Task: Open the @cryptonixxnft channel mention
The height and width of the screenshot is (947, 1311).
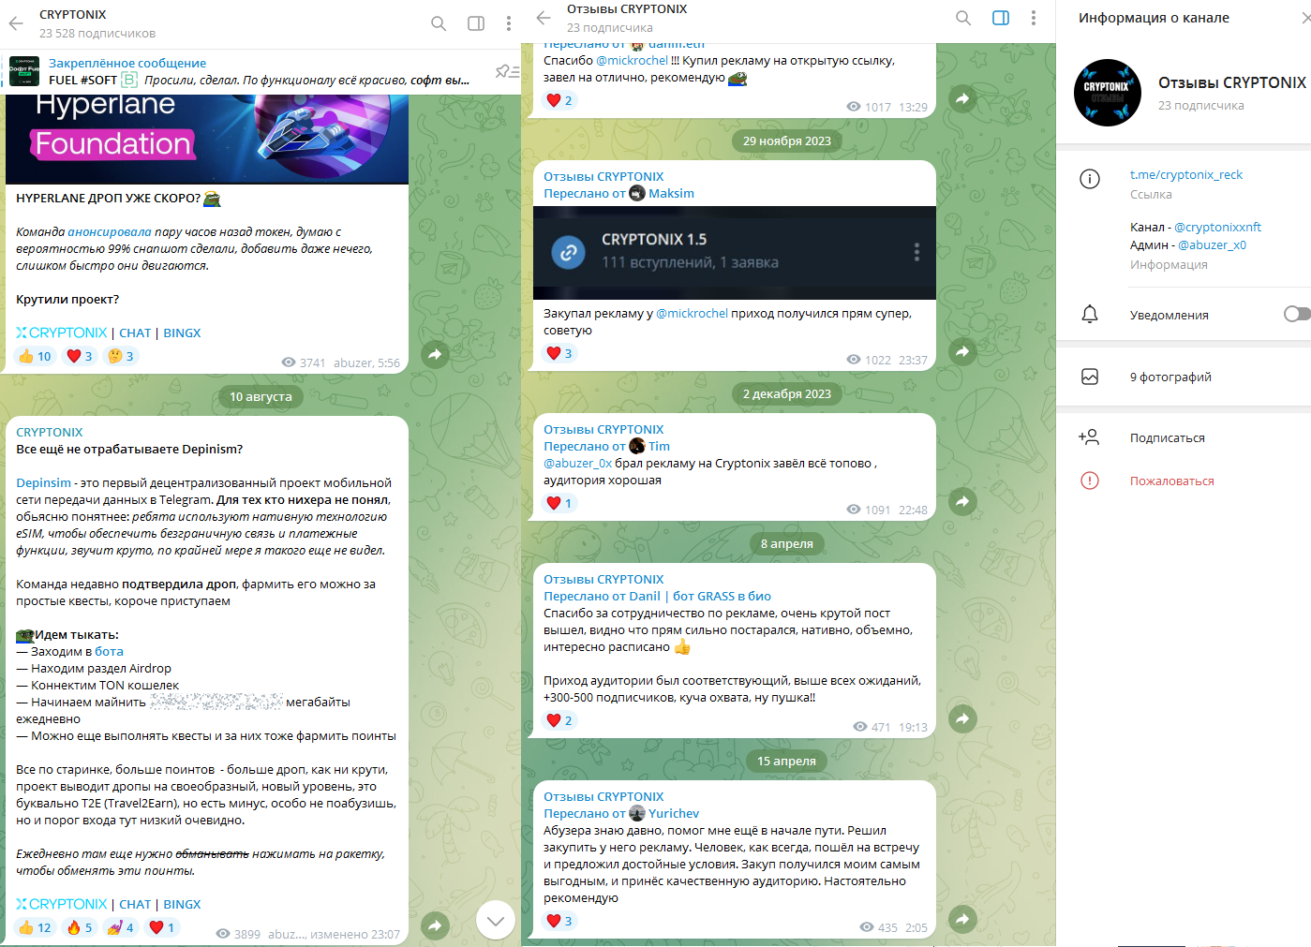Action: click(x=1217, y=227)
